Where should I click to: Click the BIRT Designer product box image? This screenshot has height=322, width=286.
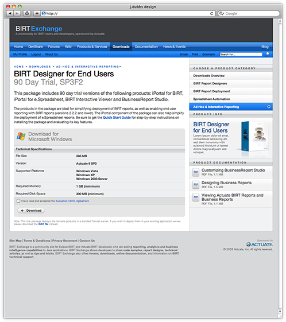pyautogui.click(x=254, y=137)
